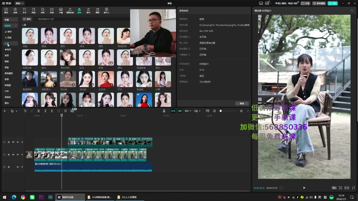The width and height of the screenshot is (358, 201).
Task: Adjust the timeline zoom slider handle
Action: [x=220, y=111]
